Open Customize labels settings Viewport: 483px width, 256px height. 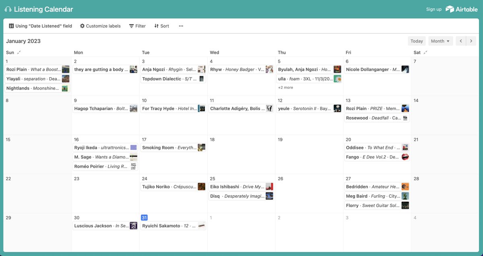[100, 26]
